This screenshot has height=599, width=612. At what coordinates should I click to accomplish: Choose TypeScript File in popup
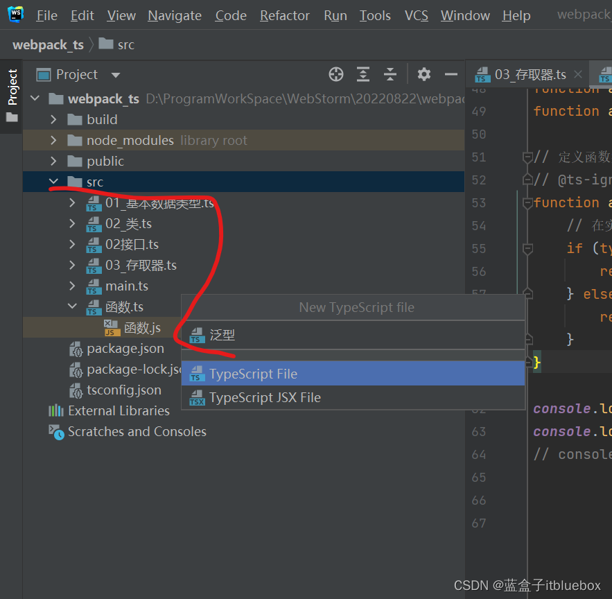(x=353, y=374)
